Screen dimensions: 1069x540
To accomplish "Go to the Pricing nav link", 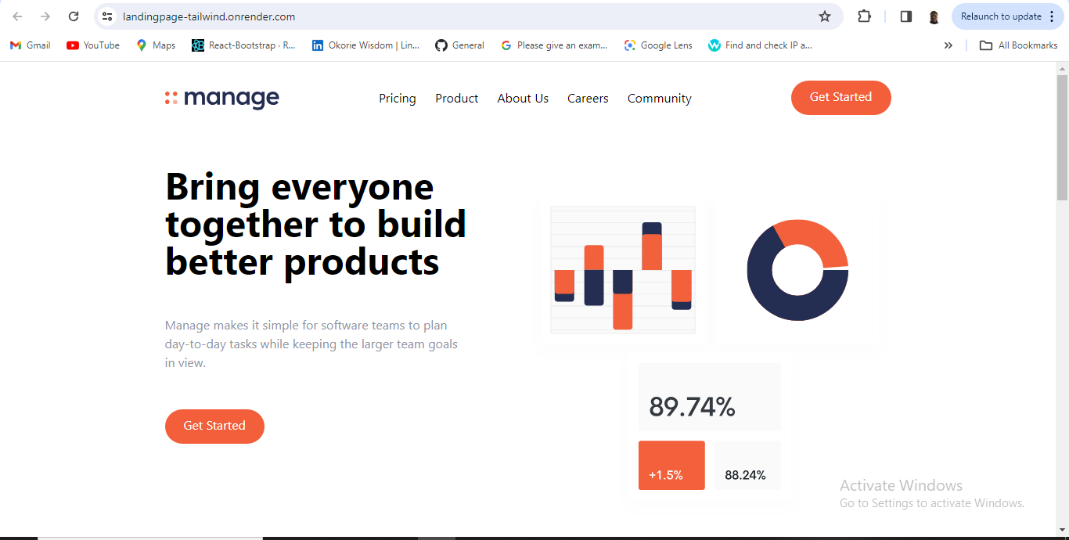I will [398, 99].
